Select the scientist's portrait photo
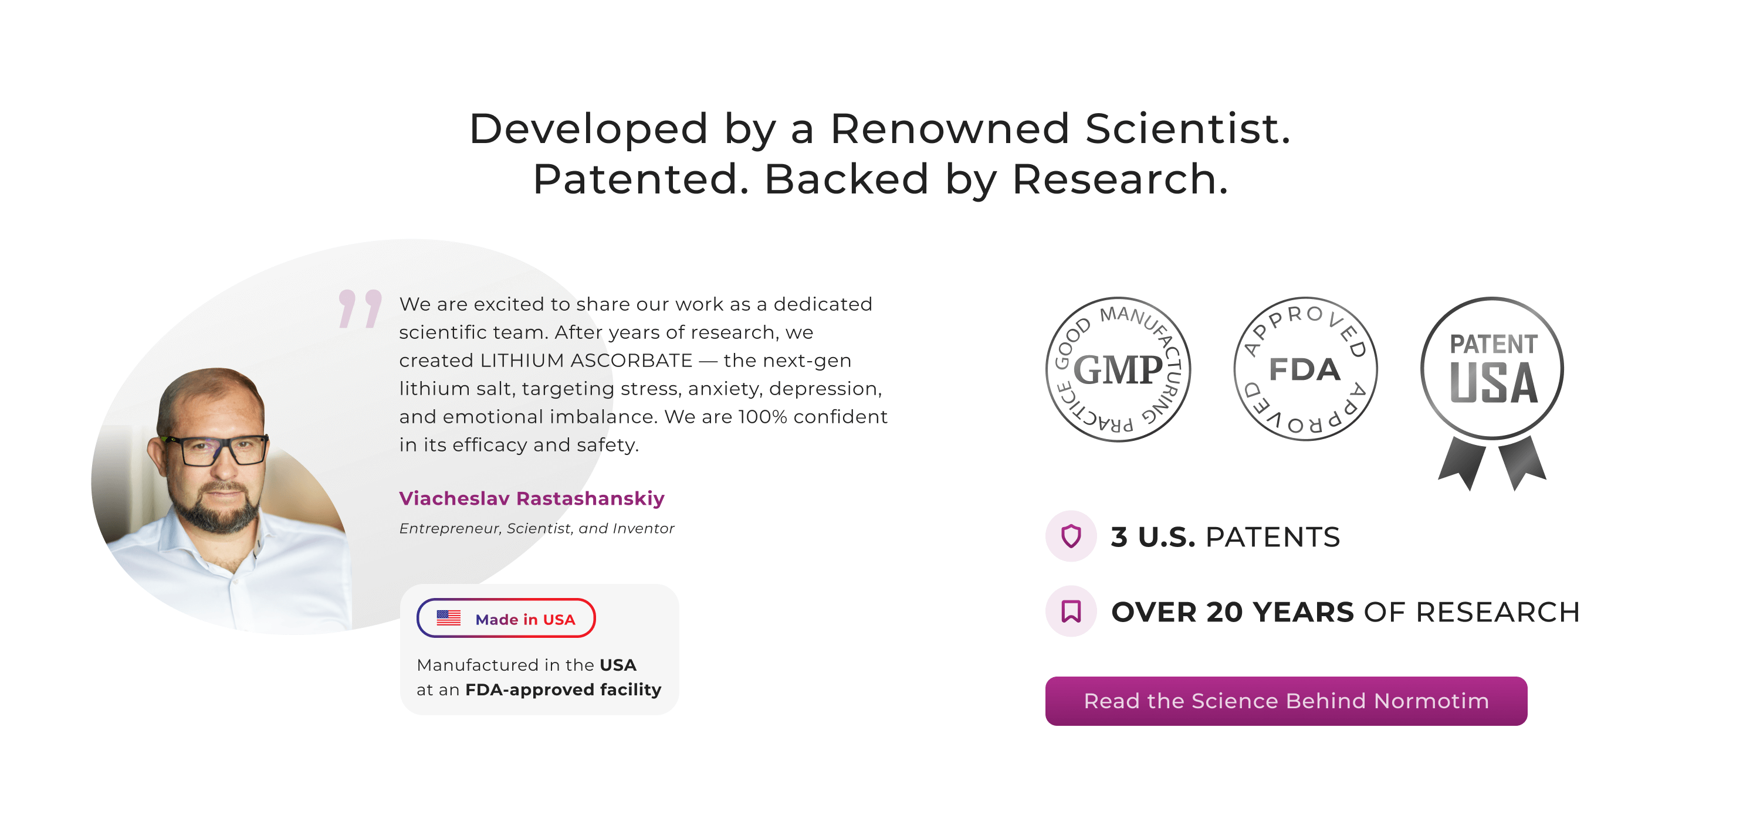Image resolution: width=1760 pixels, height=829 pixels. (x=219, y=492)
